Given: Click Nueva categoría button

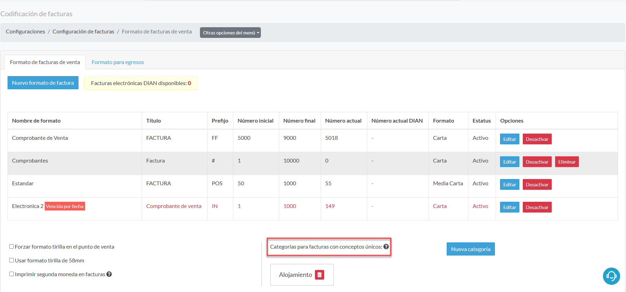Looking at the screenshot, I should click(470, 249).
